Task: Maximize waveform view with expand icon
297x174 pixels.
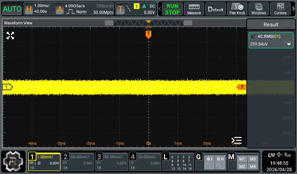Action: coord(10,36)
